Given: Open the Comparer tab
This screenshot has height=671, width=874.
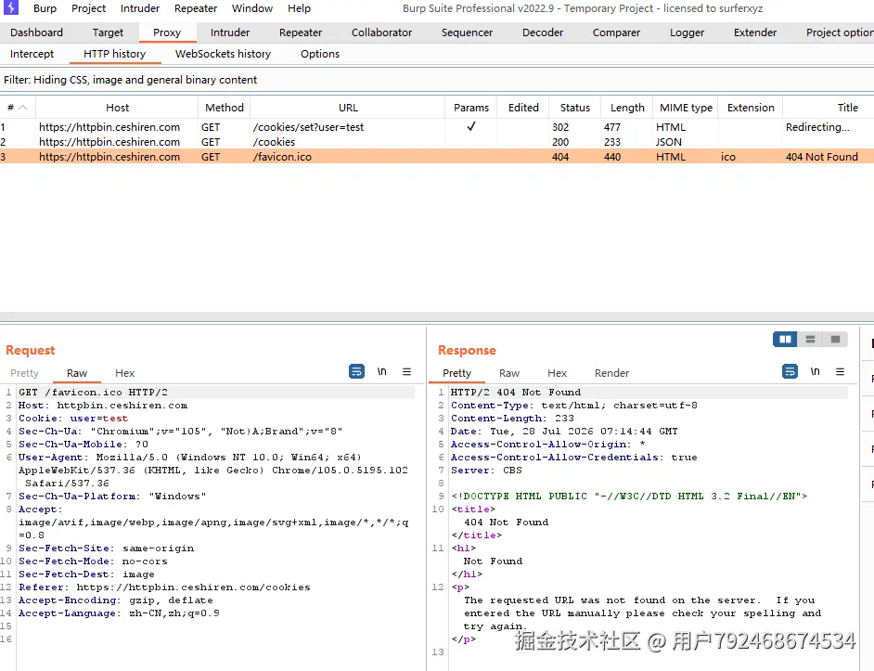Looking at the screenshot, I should pyautogui.click(x=616, y=32).
